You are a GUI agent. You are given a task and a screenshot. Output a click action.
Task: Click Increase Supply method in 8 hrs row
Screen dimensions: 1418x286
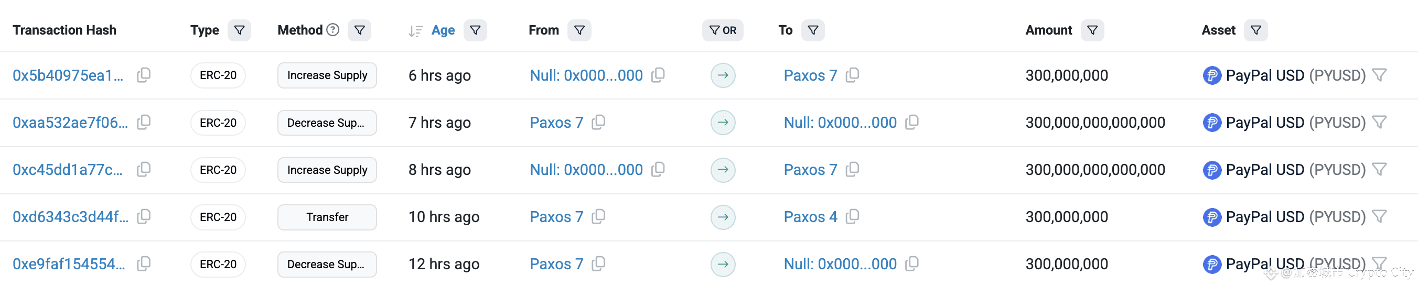(327, 170)
